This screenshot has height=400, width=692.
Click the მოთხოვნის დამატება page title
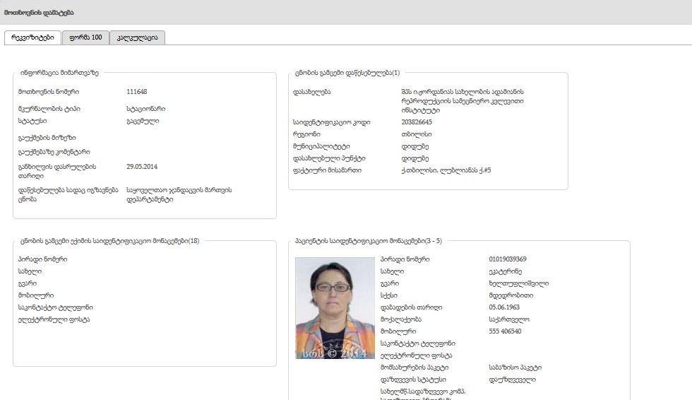coord(39,13)
